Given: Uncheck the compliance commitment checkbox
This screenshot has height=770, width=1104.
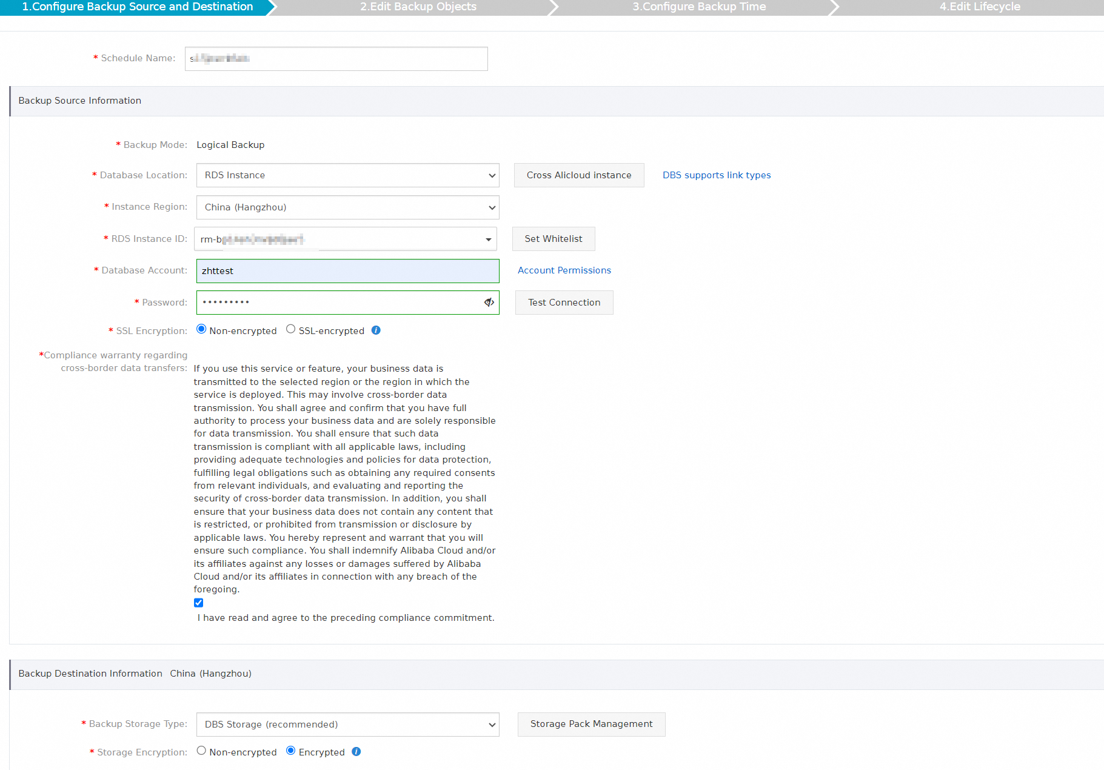Looking at the screenshot, I should pos(198,603).
